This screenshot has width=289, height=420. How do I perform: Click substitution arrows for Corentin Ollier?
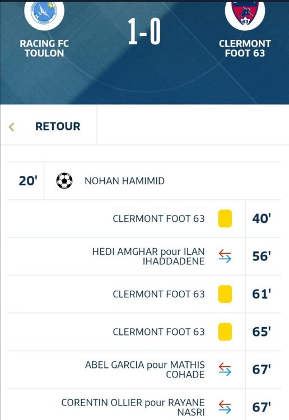pos(225,407)
